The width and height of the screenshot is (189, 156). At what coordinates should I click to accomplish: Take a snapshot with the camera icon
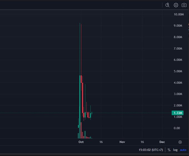coord(184,5)
